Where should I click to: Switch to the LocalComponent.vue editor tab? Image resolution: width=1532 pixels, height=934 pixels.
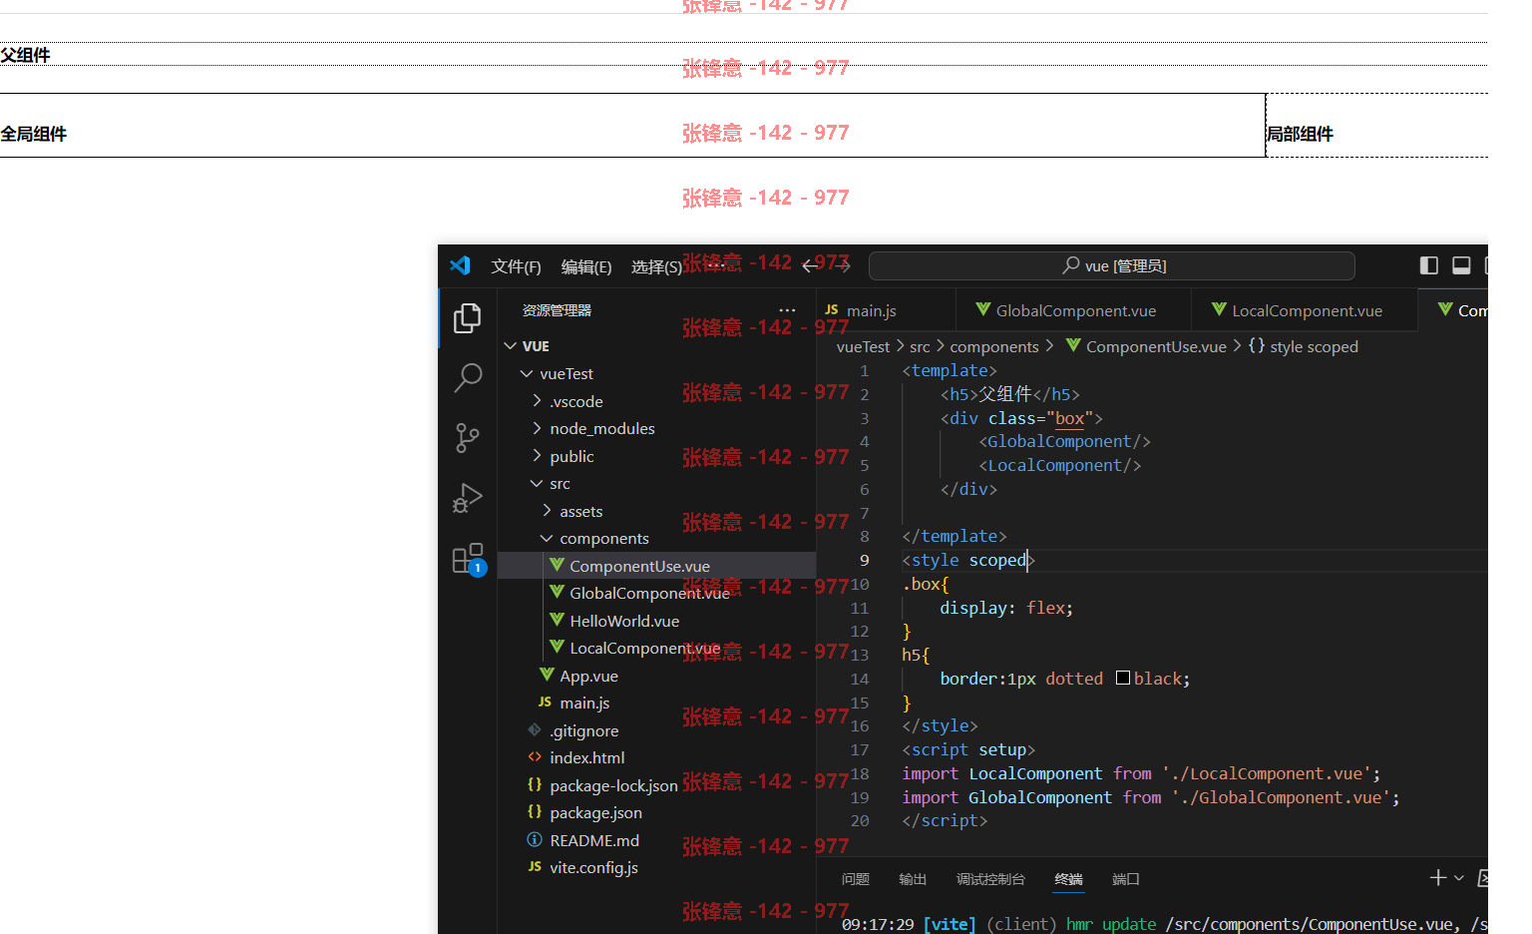[1305, 310]
